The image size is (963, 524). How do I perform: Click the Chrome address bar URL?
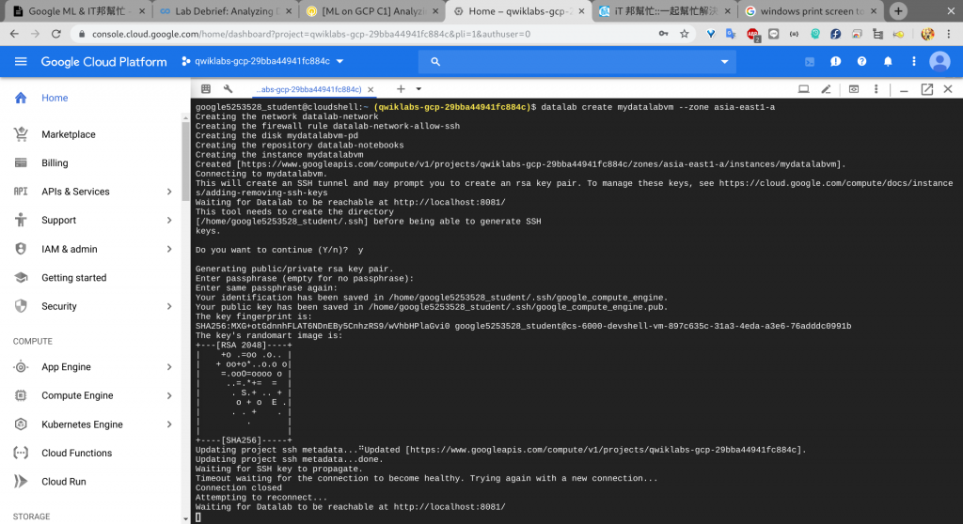(311, 34)
